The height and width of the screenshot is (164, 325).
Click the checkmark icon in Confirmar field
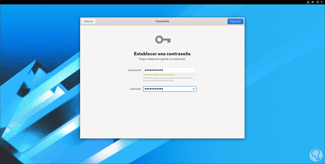(193, 89)
